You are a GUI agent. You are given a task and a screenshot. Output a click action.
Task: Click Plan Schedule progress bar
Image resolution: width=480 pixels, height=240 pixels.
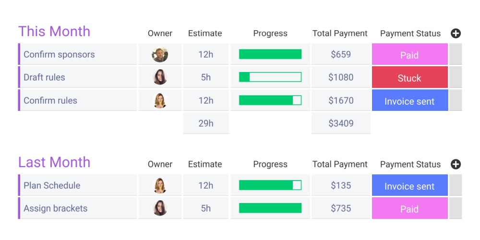(x=270, y=185)
